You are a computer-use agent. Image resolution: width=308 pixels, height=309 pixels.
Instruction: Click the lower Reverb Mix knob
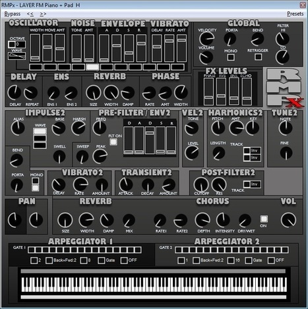129,221
